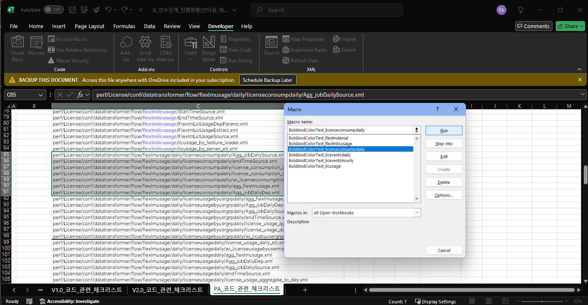This screenshot has height=305, width=588.
Task: Open Macro Security settings
Action: point(69,61)
